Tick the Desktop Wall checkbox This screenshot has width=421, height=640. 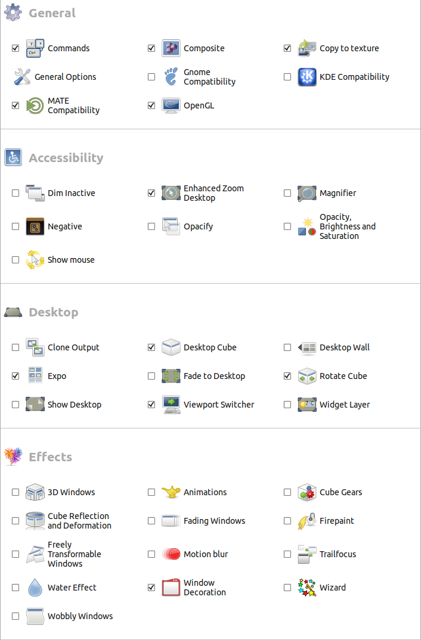287,347
